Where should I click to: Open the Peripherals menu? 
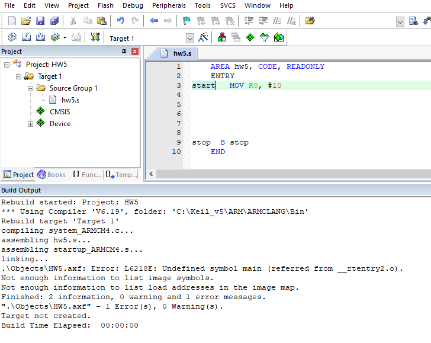pos(169,5)
